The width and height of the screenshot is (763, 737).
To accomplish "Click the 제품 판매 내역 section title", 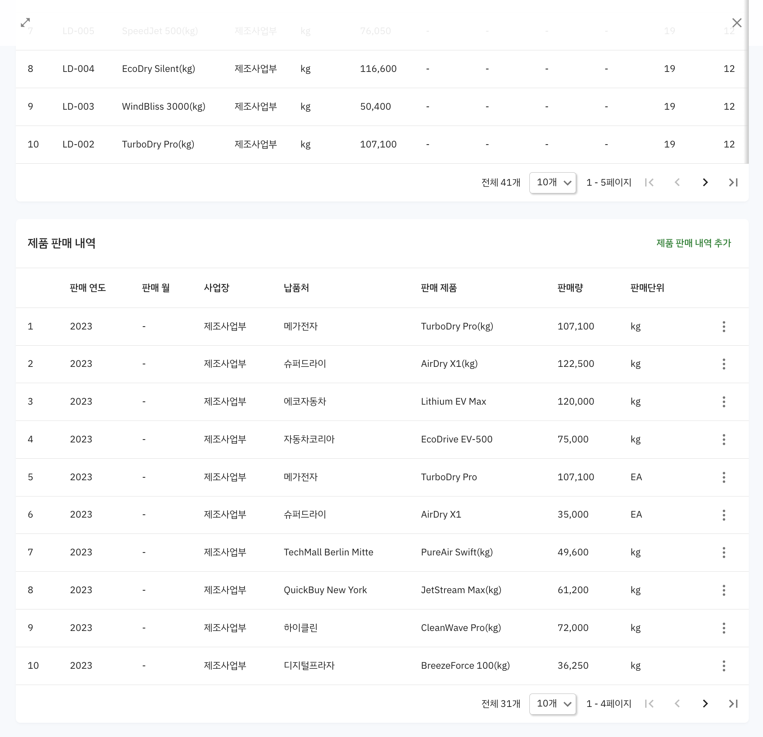I will pos(61,243).
